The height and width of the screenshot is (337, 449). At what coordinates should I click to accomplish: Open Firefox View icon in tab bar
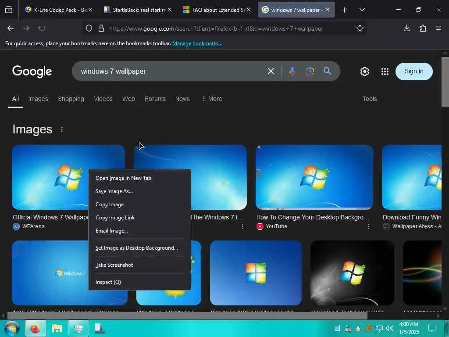pos(9,10)
